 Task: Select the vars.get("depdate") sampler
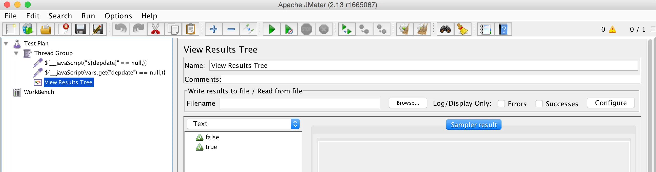[x=105, y=72]
